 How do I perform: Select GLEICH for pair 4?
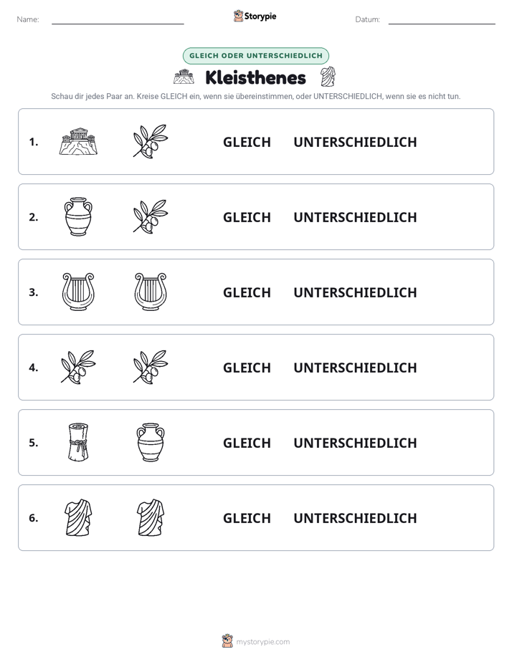click(247, 368)
